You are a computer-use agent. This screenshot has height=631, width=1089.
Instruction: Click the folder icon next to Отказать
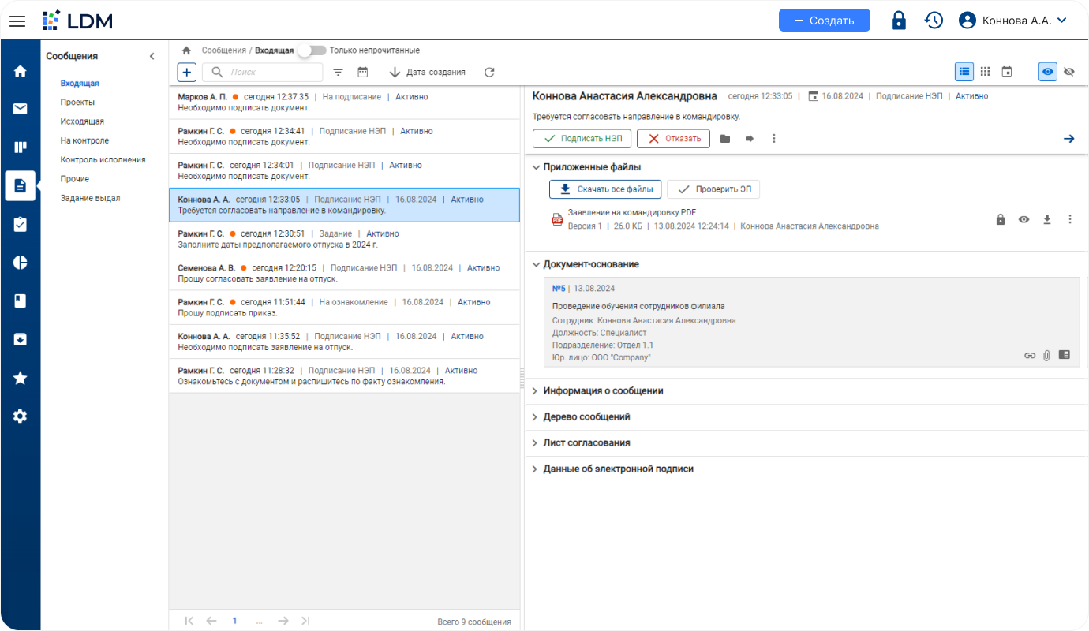[725, 139]
